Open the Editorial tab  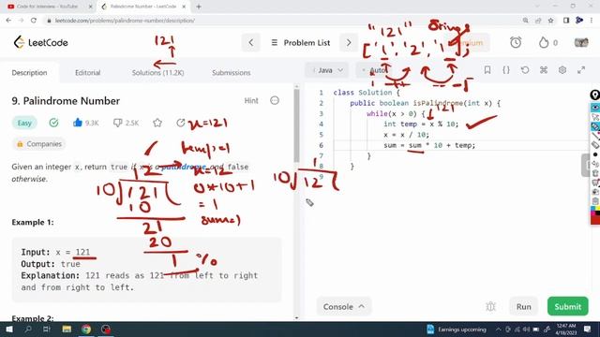87,73
